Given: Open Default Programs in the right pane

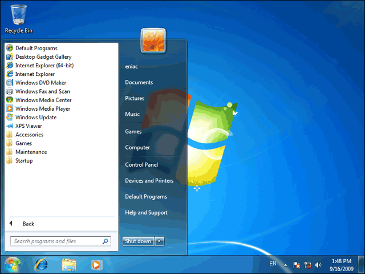Looking at the screenshot, I should point(146,196).
